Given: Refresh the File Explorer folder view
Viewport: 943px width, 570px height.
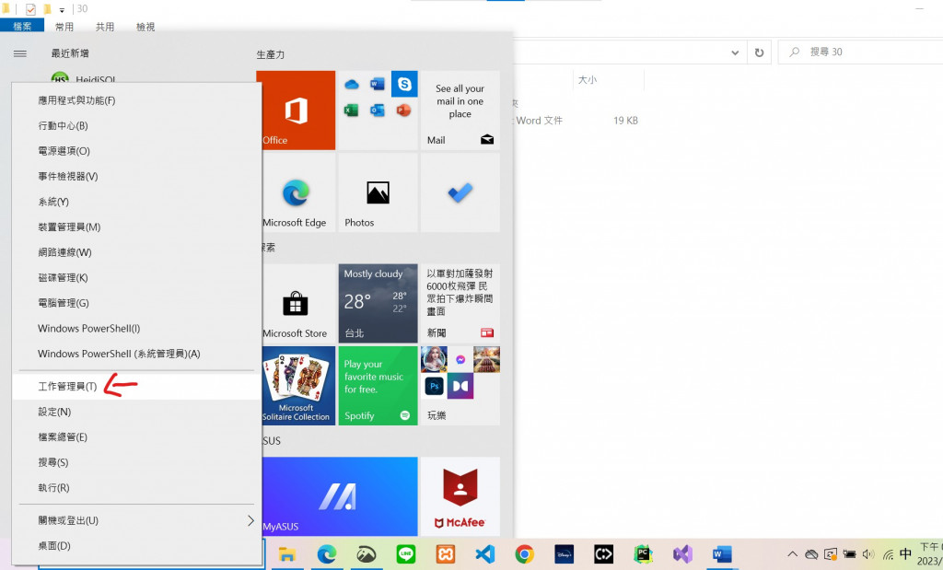Looking at the screenshot, I should pos(759,52).
